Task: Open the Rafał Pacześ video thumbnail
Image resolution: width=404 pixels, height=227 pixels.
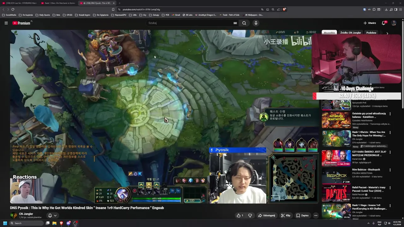Action: (x=336, y=193)
